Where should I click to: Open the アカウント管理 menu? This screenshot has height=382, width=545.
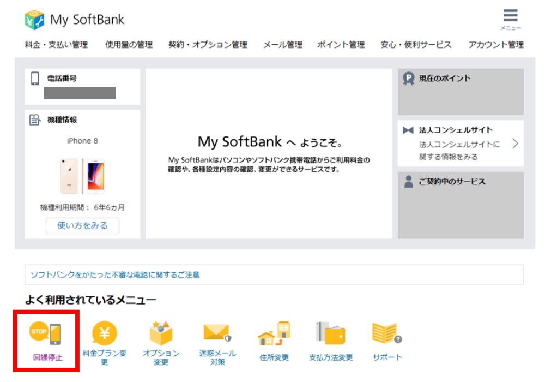[498, 45]
